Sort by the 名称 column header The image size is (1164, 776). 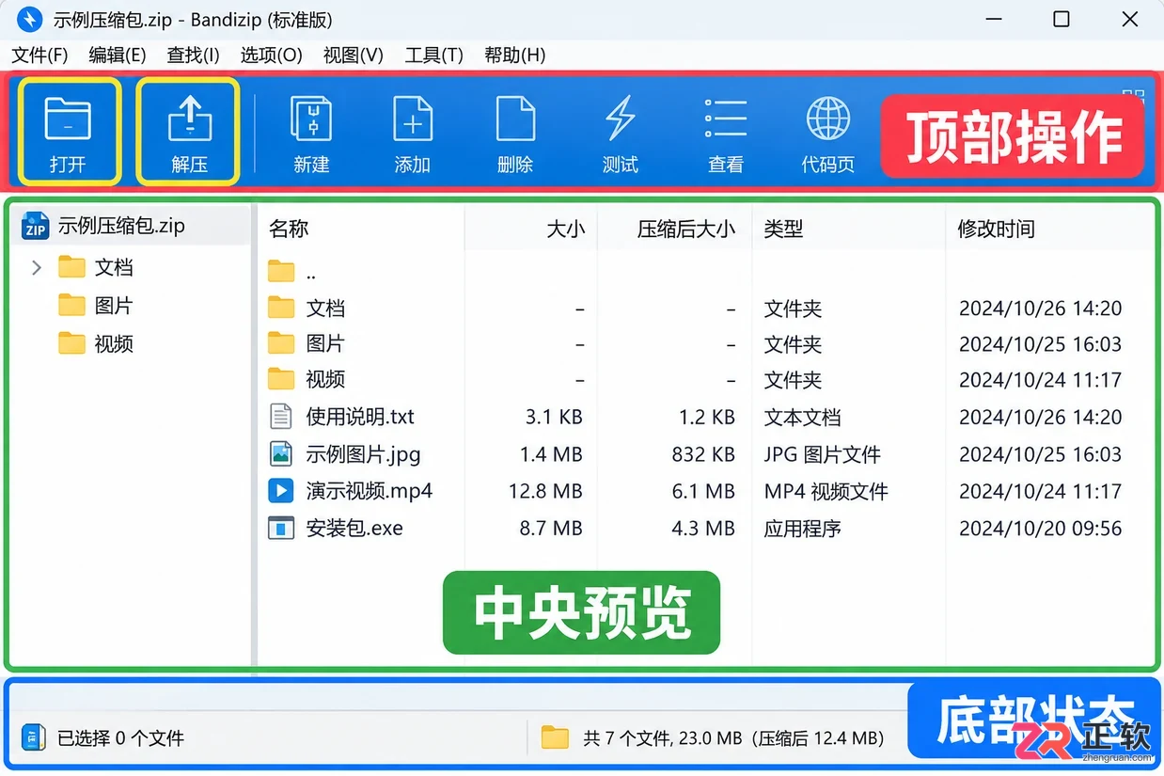(289, 229)
